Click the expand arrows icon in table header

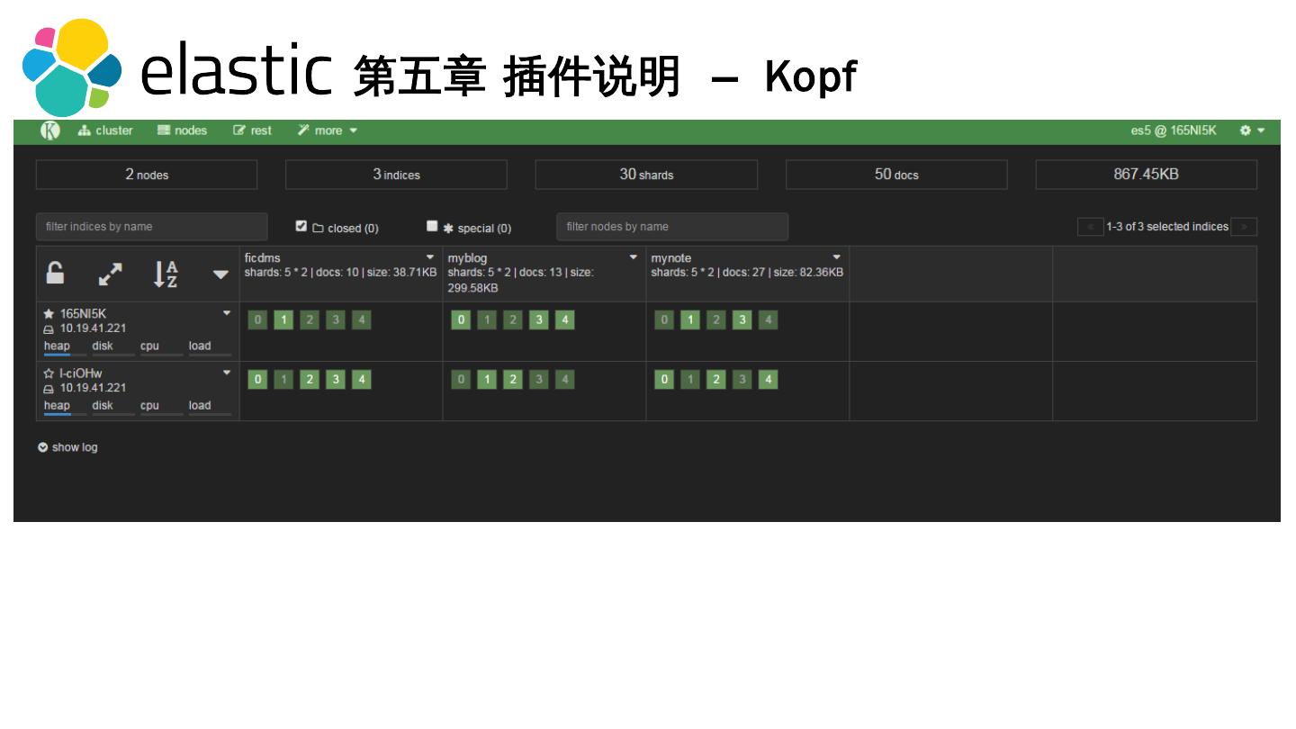109,274
